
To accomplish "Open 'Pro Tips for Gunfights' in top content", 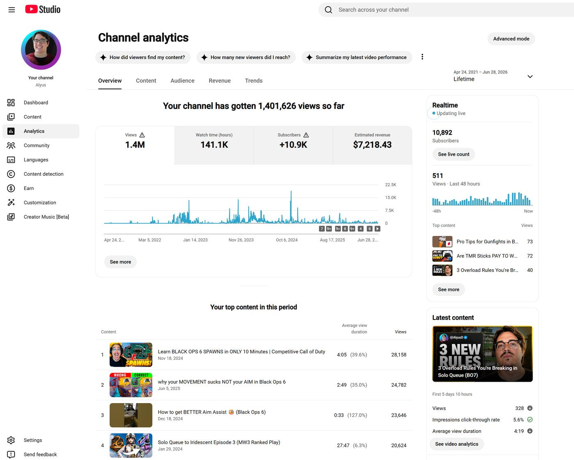I will [483, 242].
